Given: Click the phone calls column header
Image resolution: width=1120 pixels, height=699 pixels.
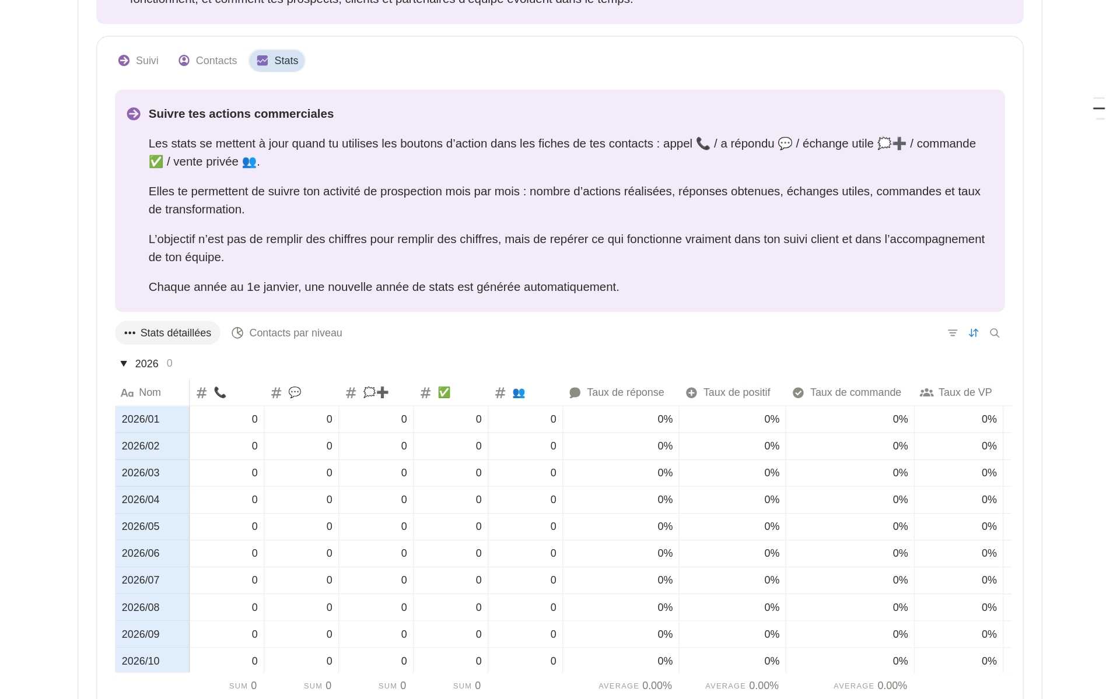Looking at the screenshot, I should click(x=227, y=392).
